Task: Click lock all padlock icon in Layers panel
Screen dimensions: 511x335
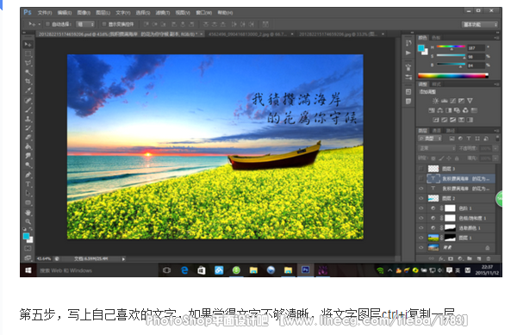Action: [457, 158]
